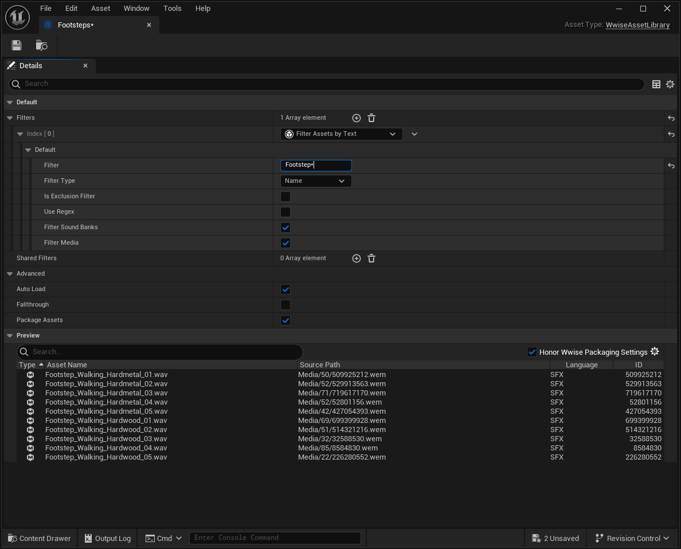Empty the Filters array with trash icon
The width and height of the screenshot is (681, 549).
point(371,118)
